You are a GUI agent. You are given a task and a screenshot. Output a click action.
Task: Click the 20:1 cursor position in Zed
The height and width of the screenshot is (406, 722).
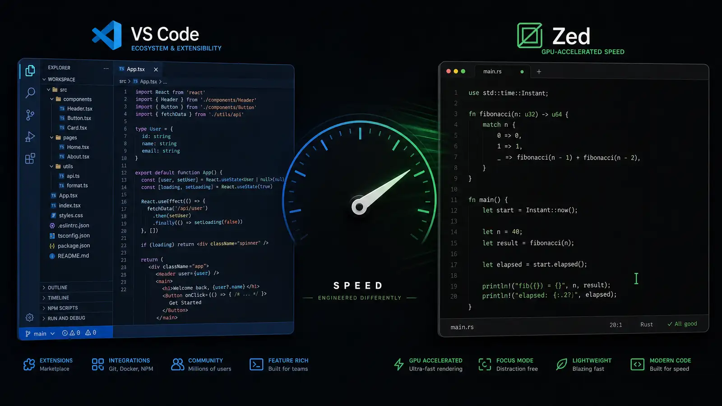pyautogui.click(x=616, y=325)
